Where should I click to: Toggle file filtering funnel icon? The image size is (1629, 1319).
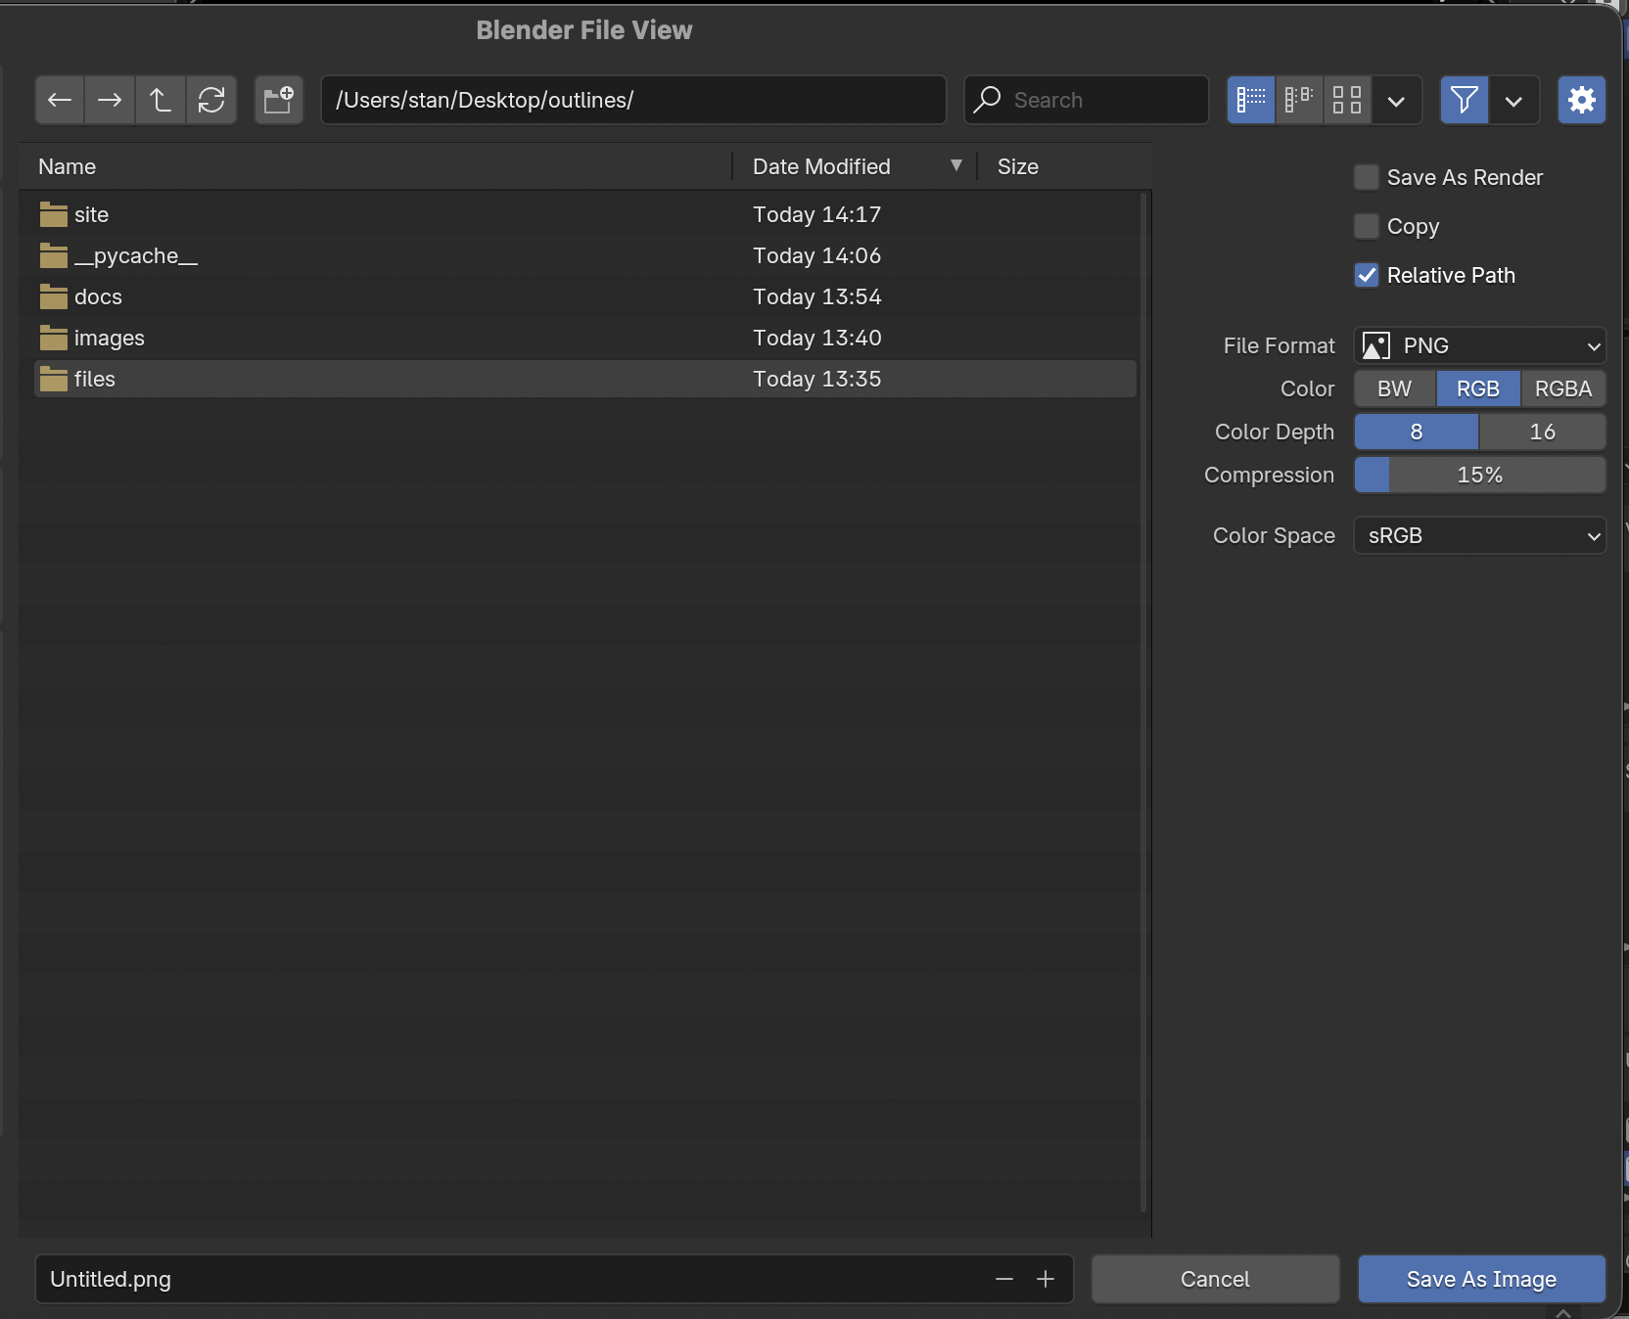pyautogui.click(x=1465, y=100)
